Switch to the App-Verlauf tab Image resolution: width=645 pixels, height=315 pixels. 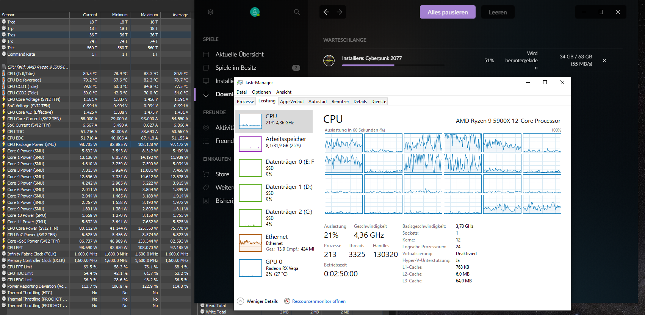(292, 102)
